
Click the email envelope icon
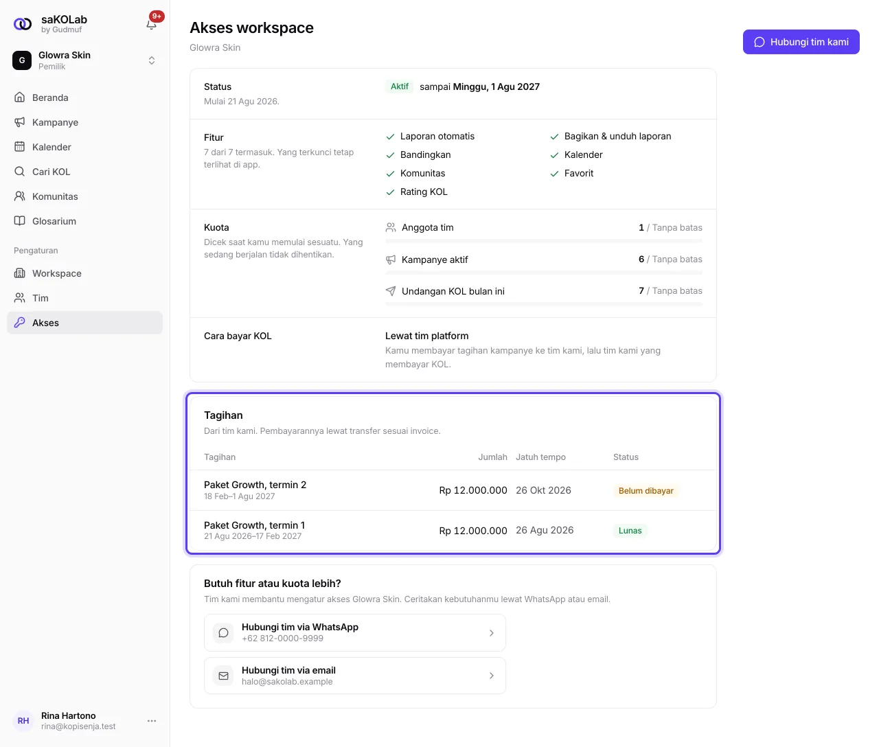(224, 676)
